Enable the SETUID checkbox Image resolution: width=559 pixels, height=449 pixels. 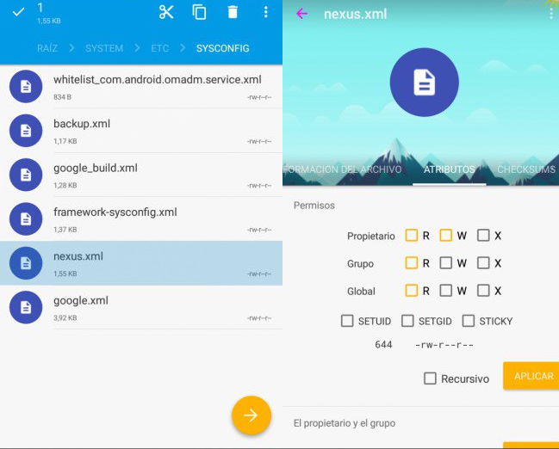click(x=347, y=321)
